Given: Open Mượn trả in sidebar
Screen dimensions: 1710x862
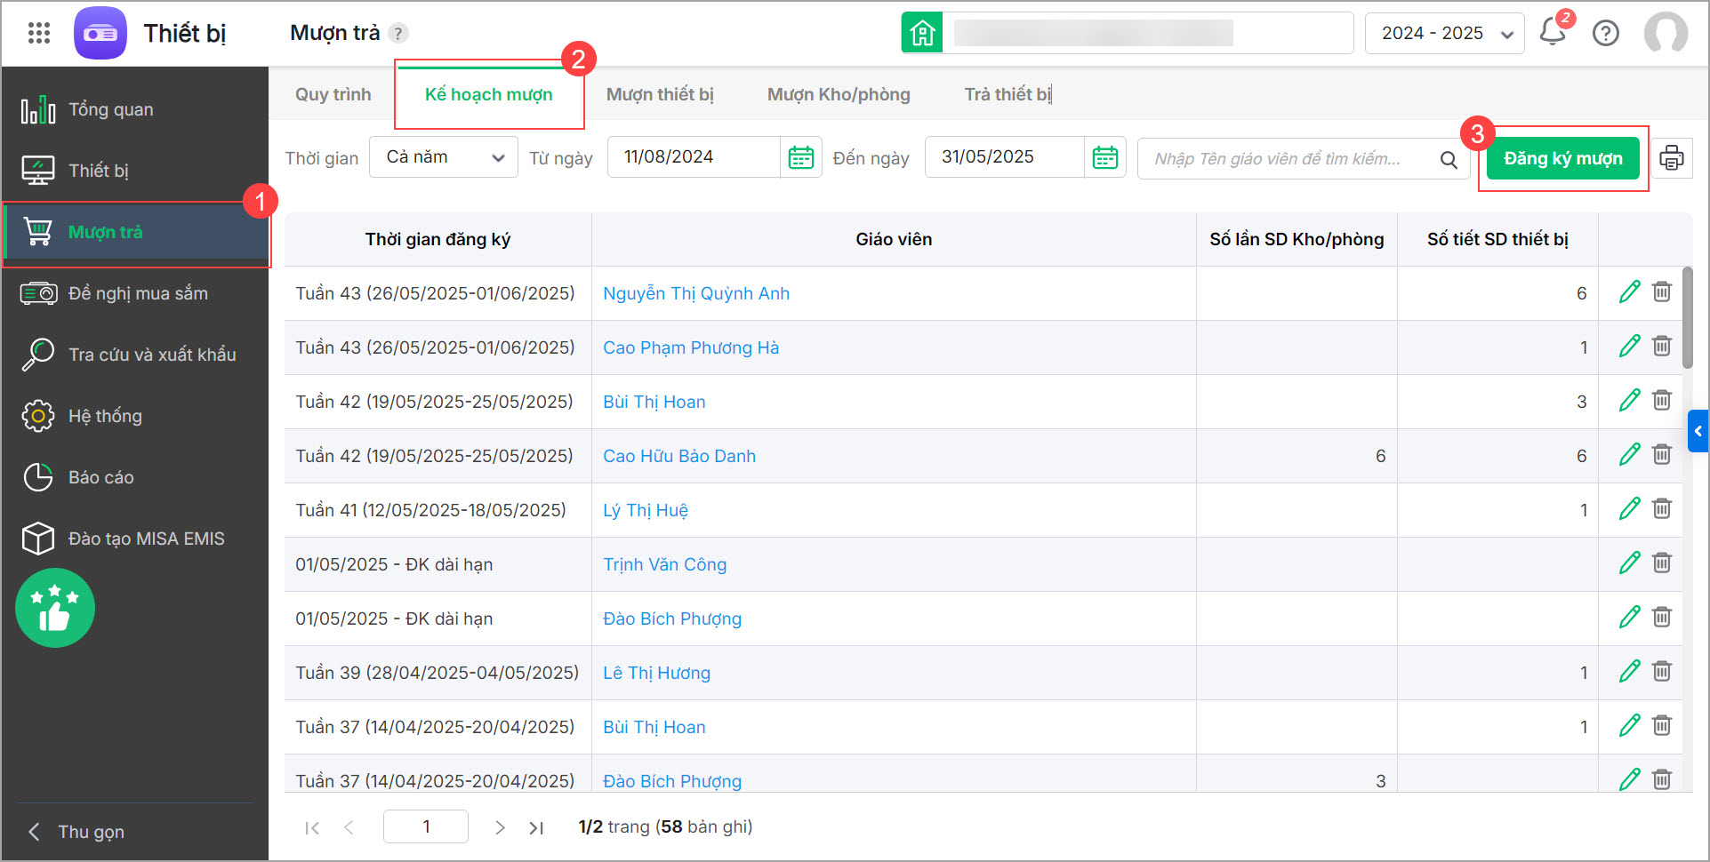Looking at the screenshot, I should click(135, 232).
